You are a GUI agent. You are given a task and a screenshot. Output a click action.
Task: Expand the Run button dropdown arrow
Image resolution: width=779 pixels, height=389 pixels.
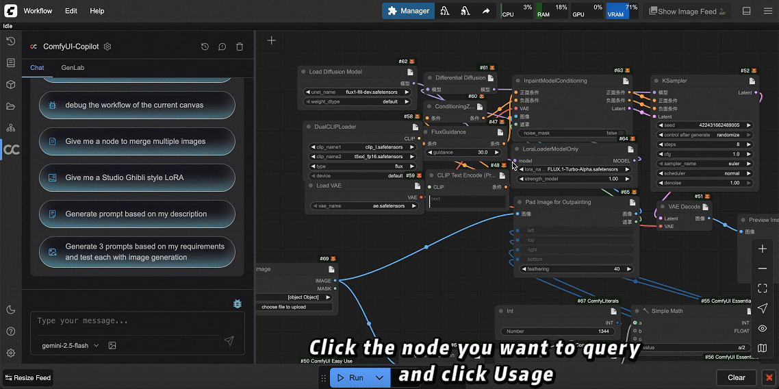379,377
